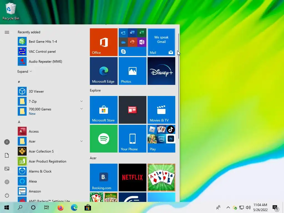Open People icon in taskbar
Viewport: 284px width, 213px height.
218,207
